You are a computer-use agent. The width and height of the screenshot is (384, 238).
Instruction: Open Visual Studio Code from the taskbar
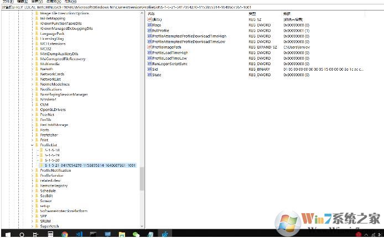pyautogui.click(x=79, y=234)
